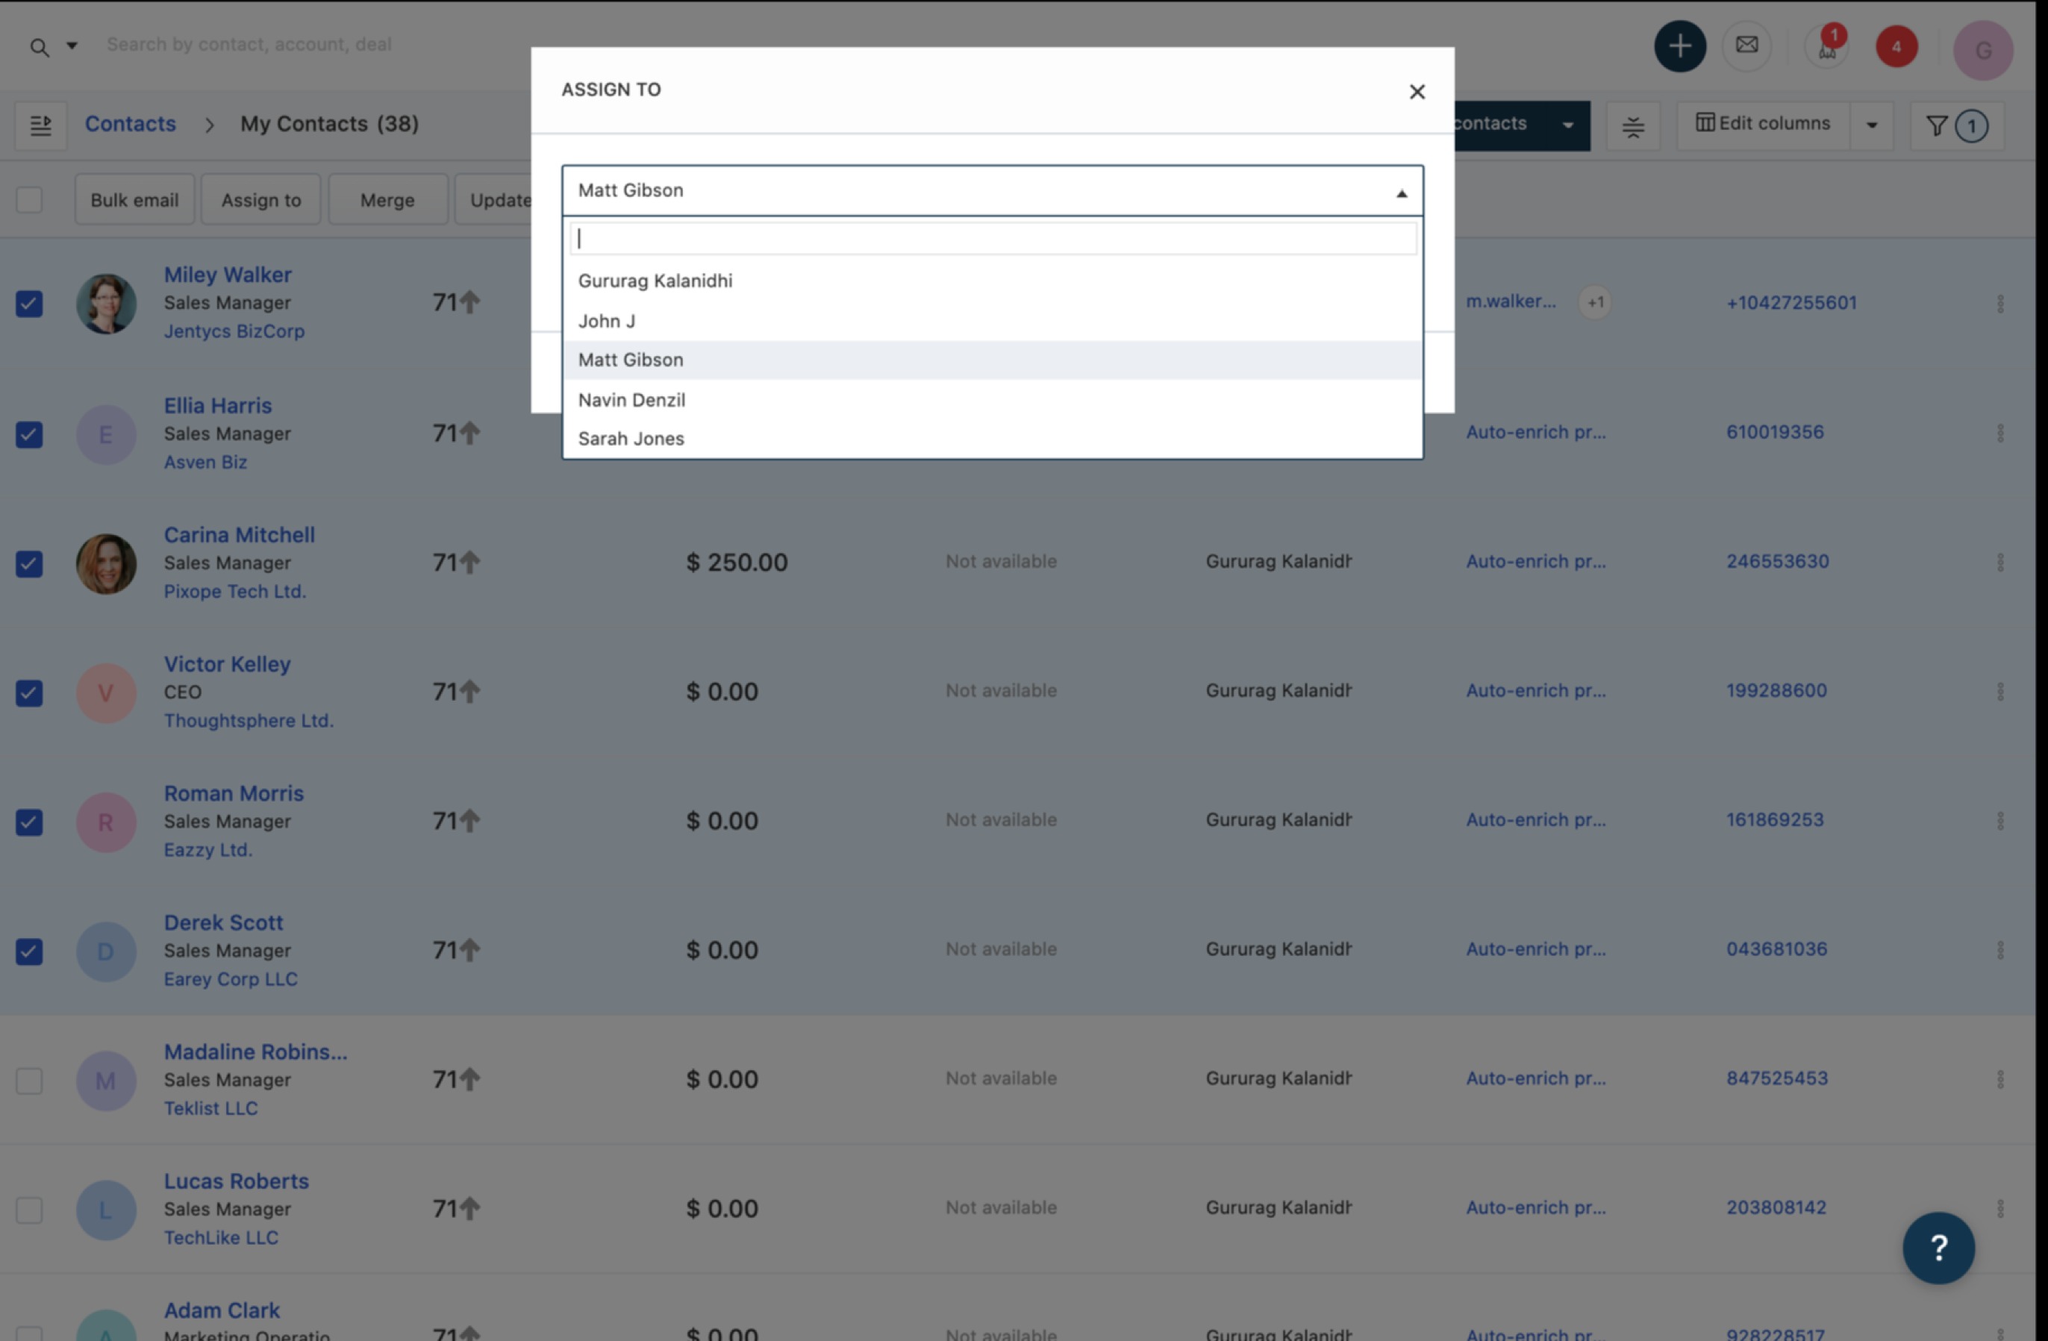This screenshot has height=1341, width=2048.
Task: Open the search type dropdown arrow
Action: click(x=72, y=46)
